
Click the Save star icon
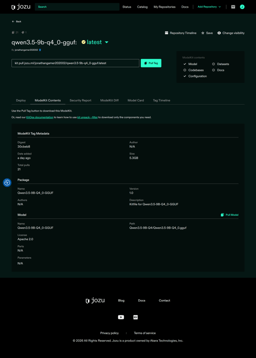203,33
